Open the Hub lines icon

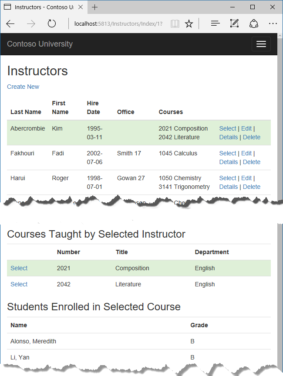click(x=215, y=24)
